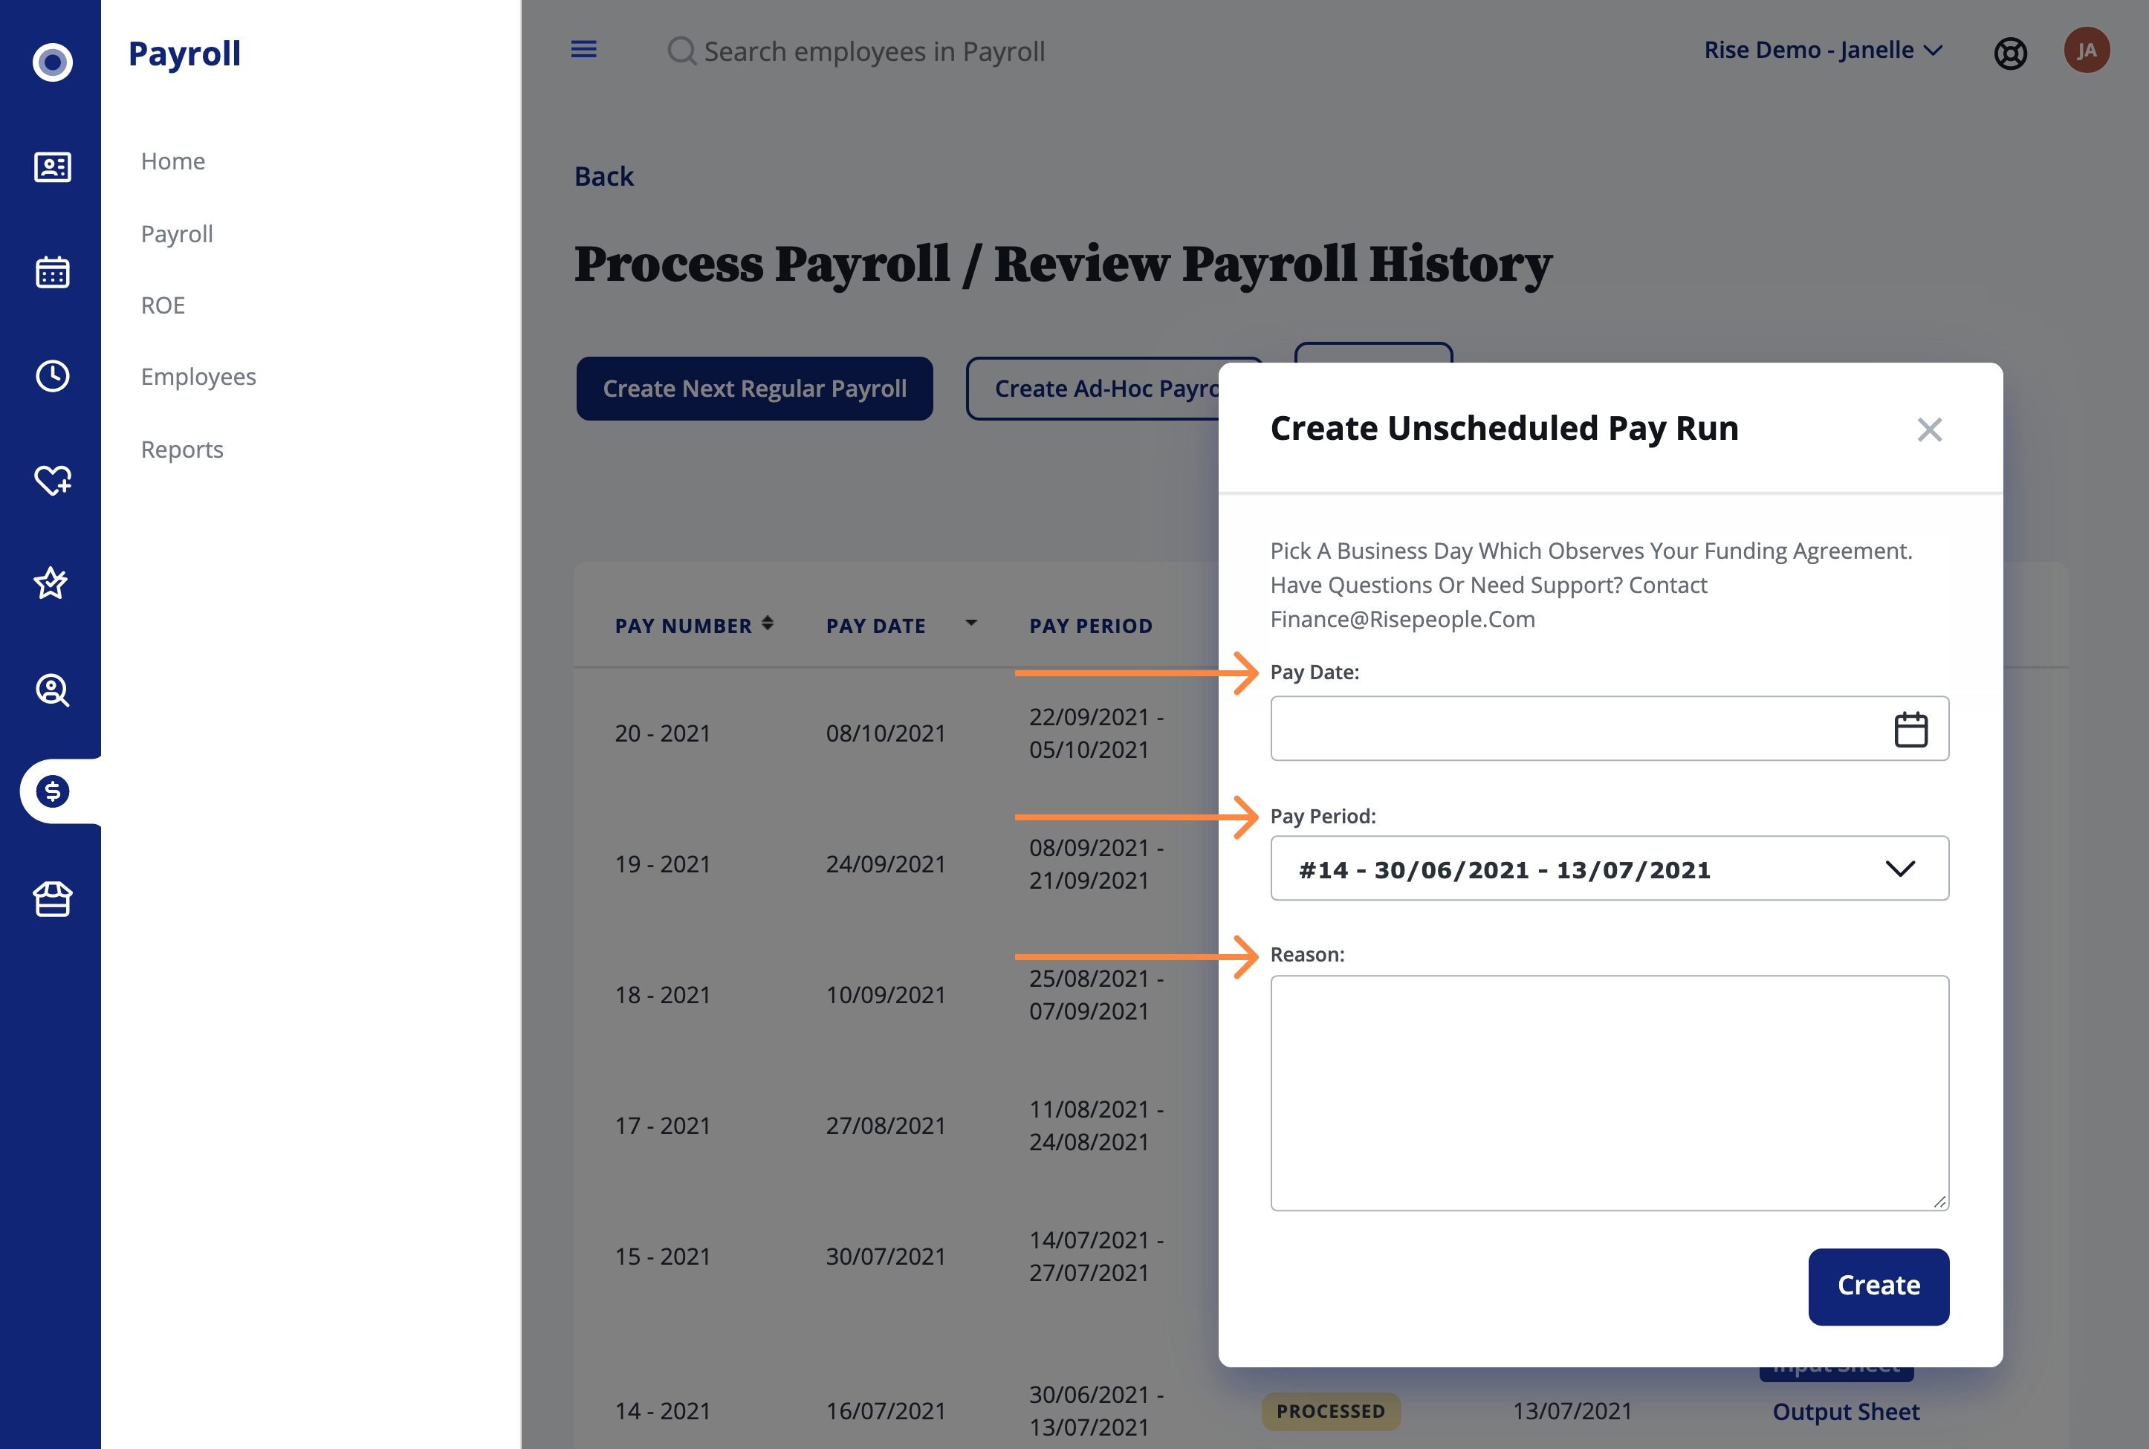Click the Rise logo icon in sidebar
Viewport: 2149px width, 1449px height.
[x=52, y=62]
